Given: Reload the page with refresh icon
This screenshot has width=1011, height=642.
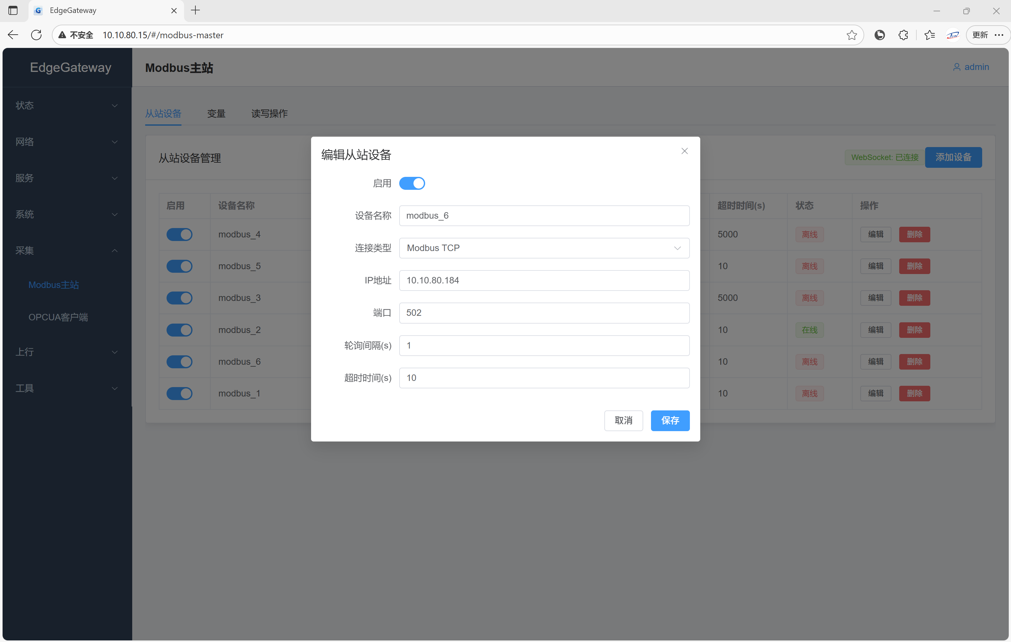Looking at the screenshot, I should tap(37, 35).
